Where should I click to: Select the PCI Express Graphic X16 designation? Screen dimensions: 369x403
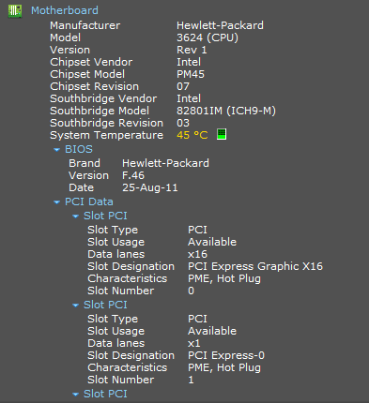255,266
